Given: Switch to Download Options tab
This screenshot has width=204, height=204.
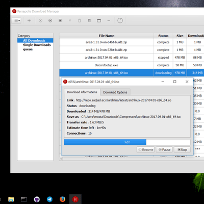Looking at the screenshot, I should (115, 92).
